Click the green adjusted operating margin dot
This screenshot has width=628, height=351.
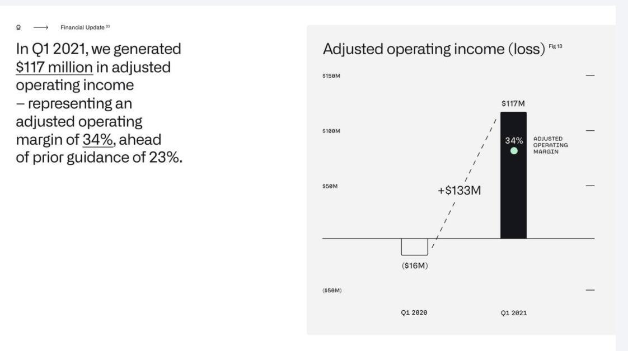[514, 151]
